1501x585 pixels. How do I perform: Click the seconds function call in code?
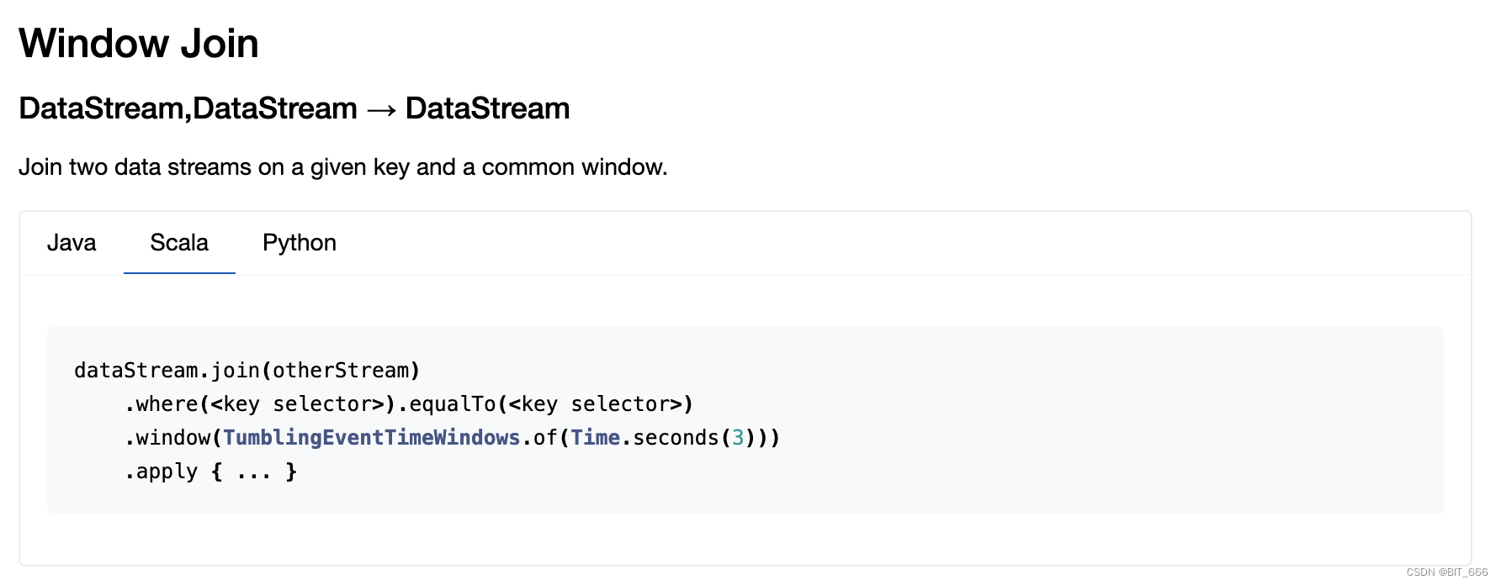tap(673, 437)
